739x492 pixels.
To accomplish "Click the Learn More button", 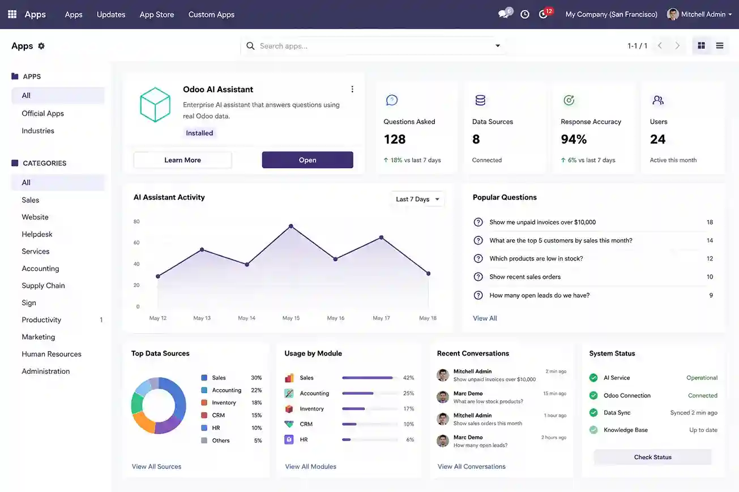I will click(x=182, y=160).
